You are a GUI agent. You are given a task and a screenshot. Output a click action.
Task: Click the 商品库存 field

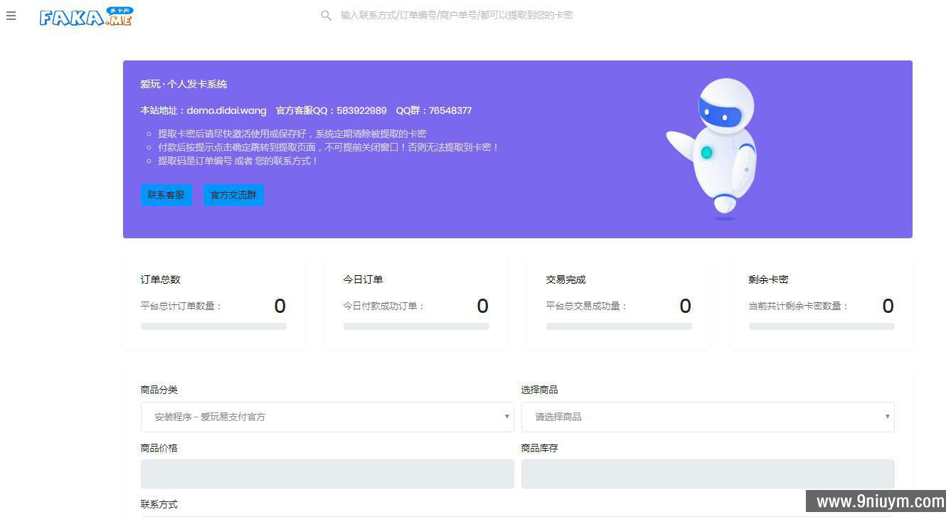pos(708,474)
